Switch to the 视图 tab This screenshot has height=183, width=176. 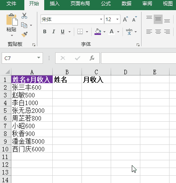pos(167,4)
